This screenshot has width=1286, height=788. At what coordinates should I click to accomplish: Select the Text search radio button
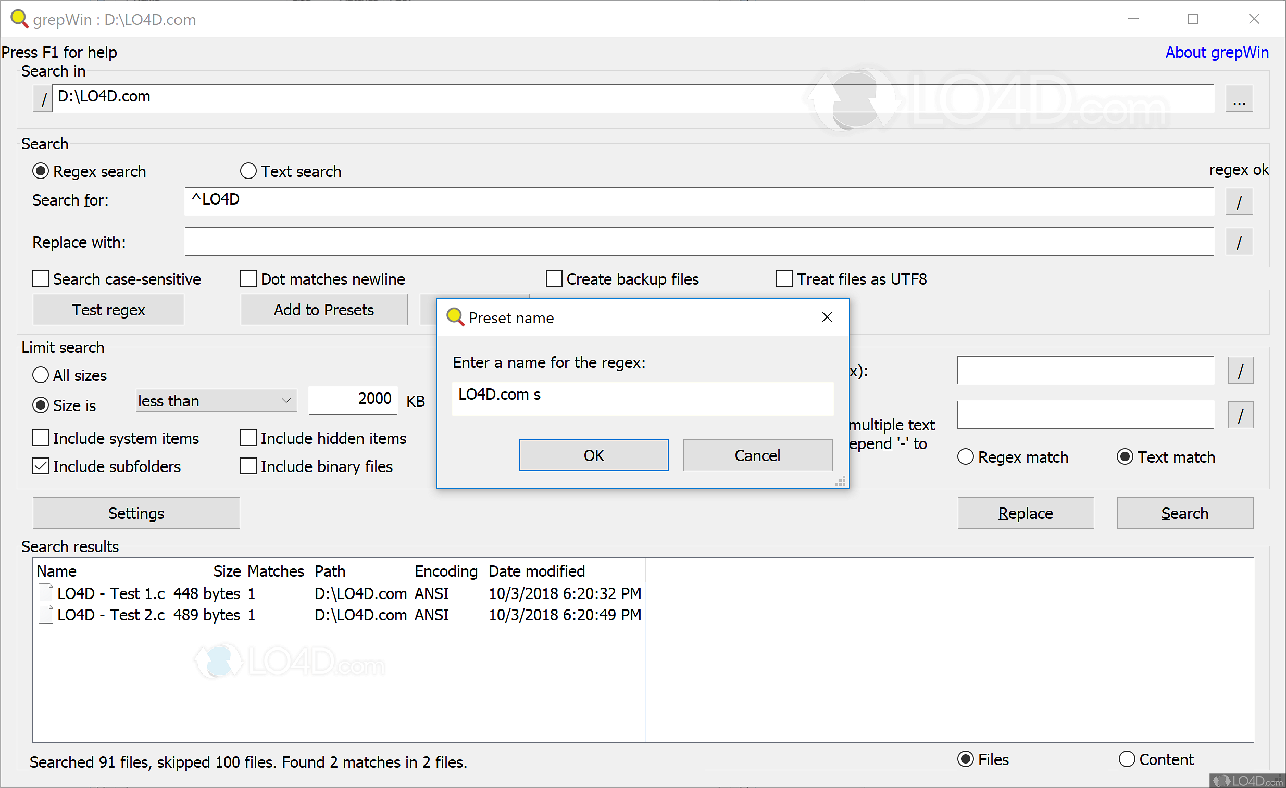(x=248, y=171)
